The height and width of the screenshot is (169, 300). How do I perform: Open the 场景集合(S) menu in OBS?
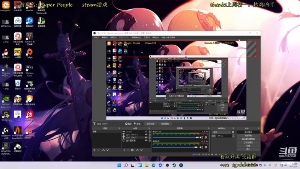point(136,38)
